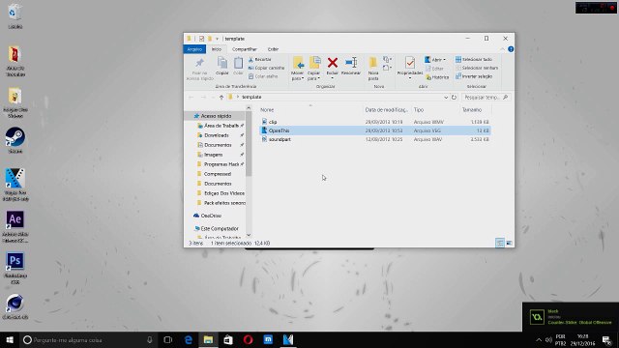Viewport: 619px width, 348px height.
Task: Click the red Excluir delete icon
Action: pos(333,63)
